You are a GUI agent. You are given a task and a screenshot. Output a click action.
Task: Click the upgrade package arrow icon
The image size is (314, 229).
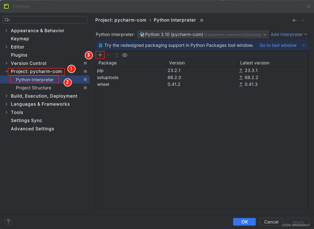point(117,55)
